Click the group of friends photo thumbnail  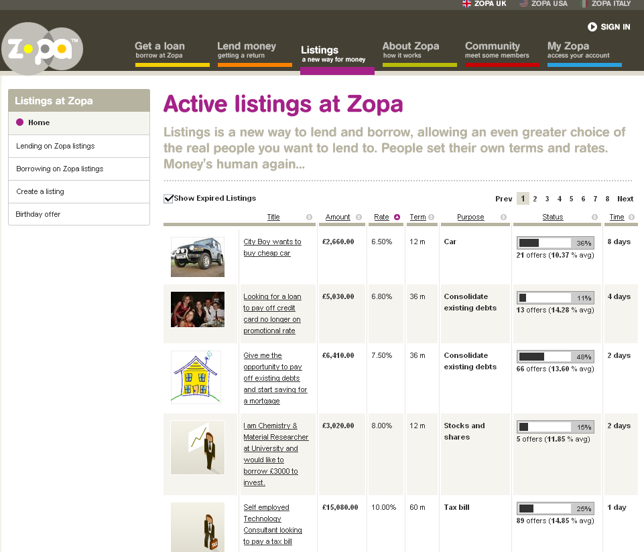(198, 309)
